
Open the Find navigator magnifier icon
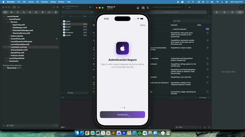24,12
